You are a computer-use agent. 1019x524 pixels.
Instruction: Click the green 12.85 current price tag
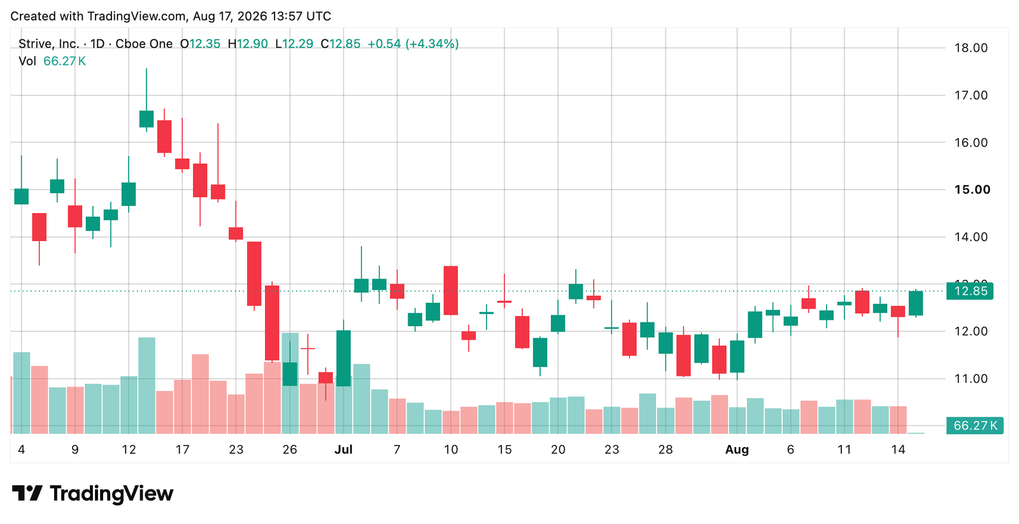click(970, 291)
